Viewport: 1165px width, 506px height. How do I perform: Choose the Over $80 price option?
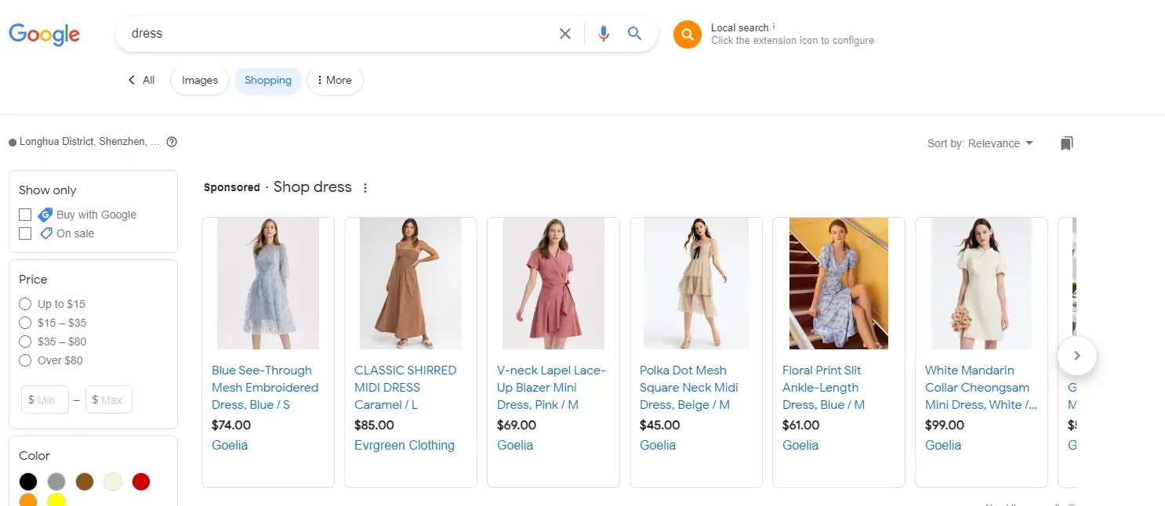pyautogui.click(x=25, y=360)
